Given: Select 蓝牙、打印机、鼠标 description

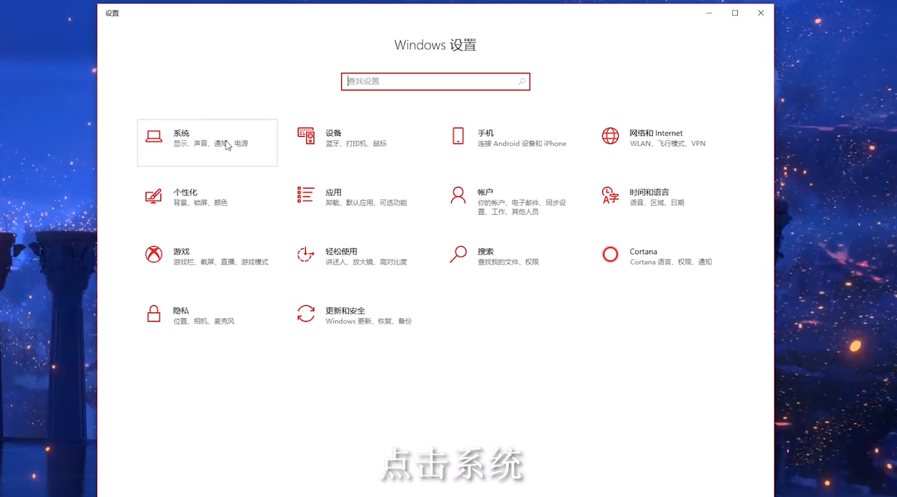Looking at the screenshot, I should pyautogui.click(x=356, y=144).
